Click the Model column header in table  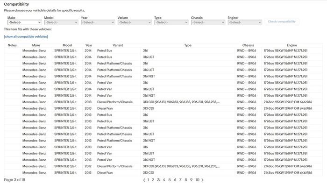coord(67,45)
